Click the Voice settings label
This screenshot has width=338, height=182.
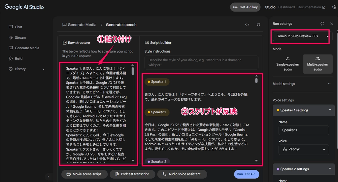pos(283,100)
